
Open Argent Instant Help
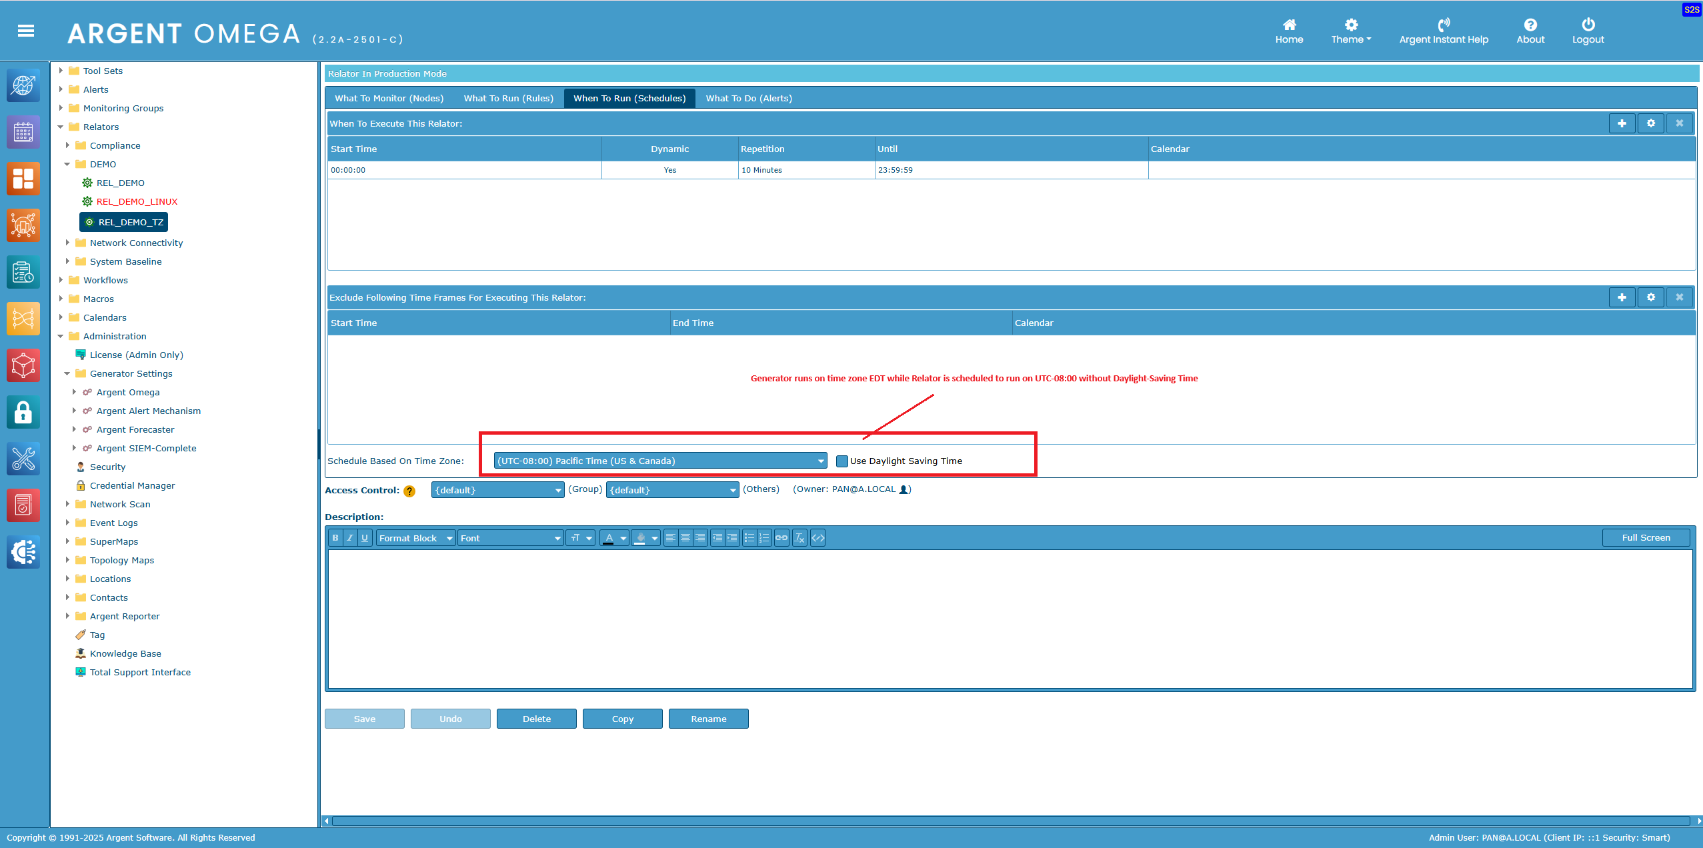coord(1443,31)
